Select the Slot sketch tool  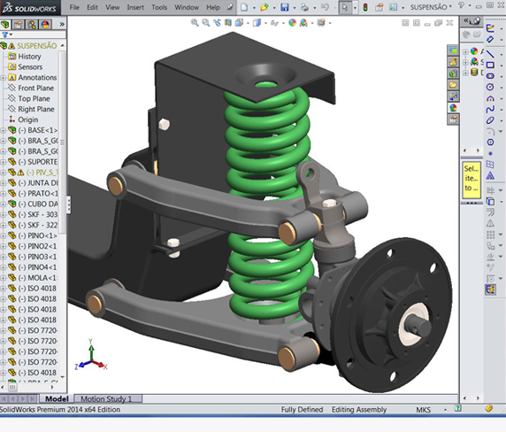coord(490,76)
